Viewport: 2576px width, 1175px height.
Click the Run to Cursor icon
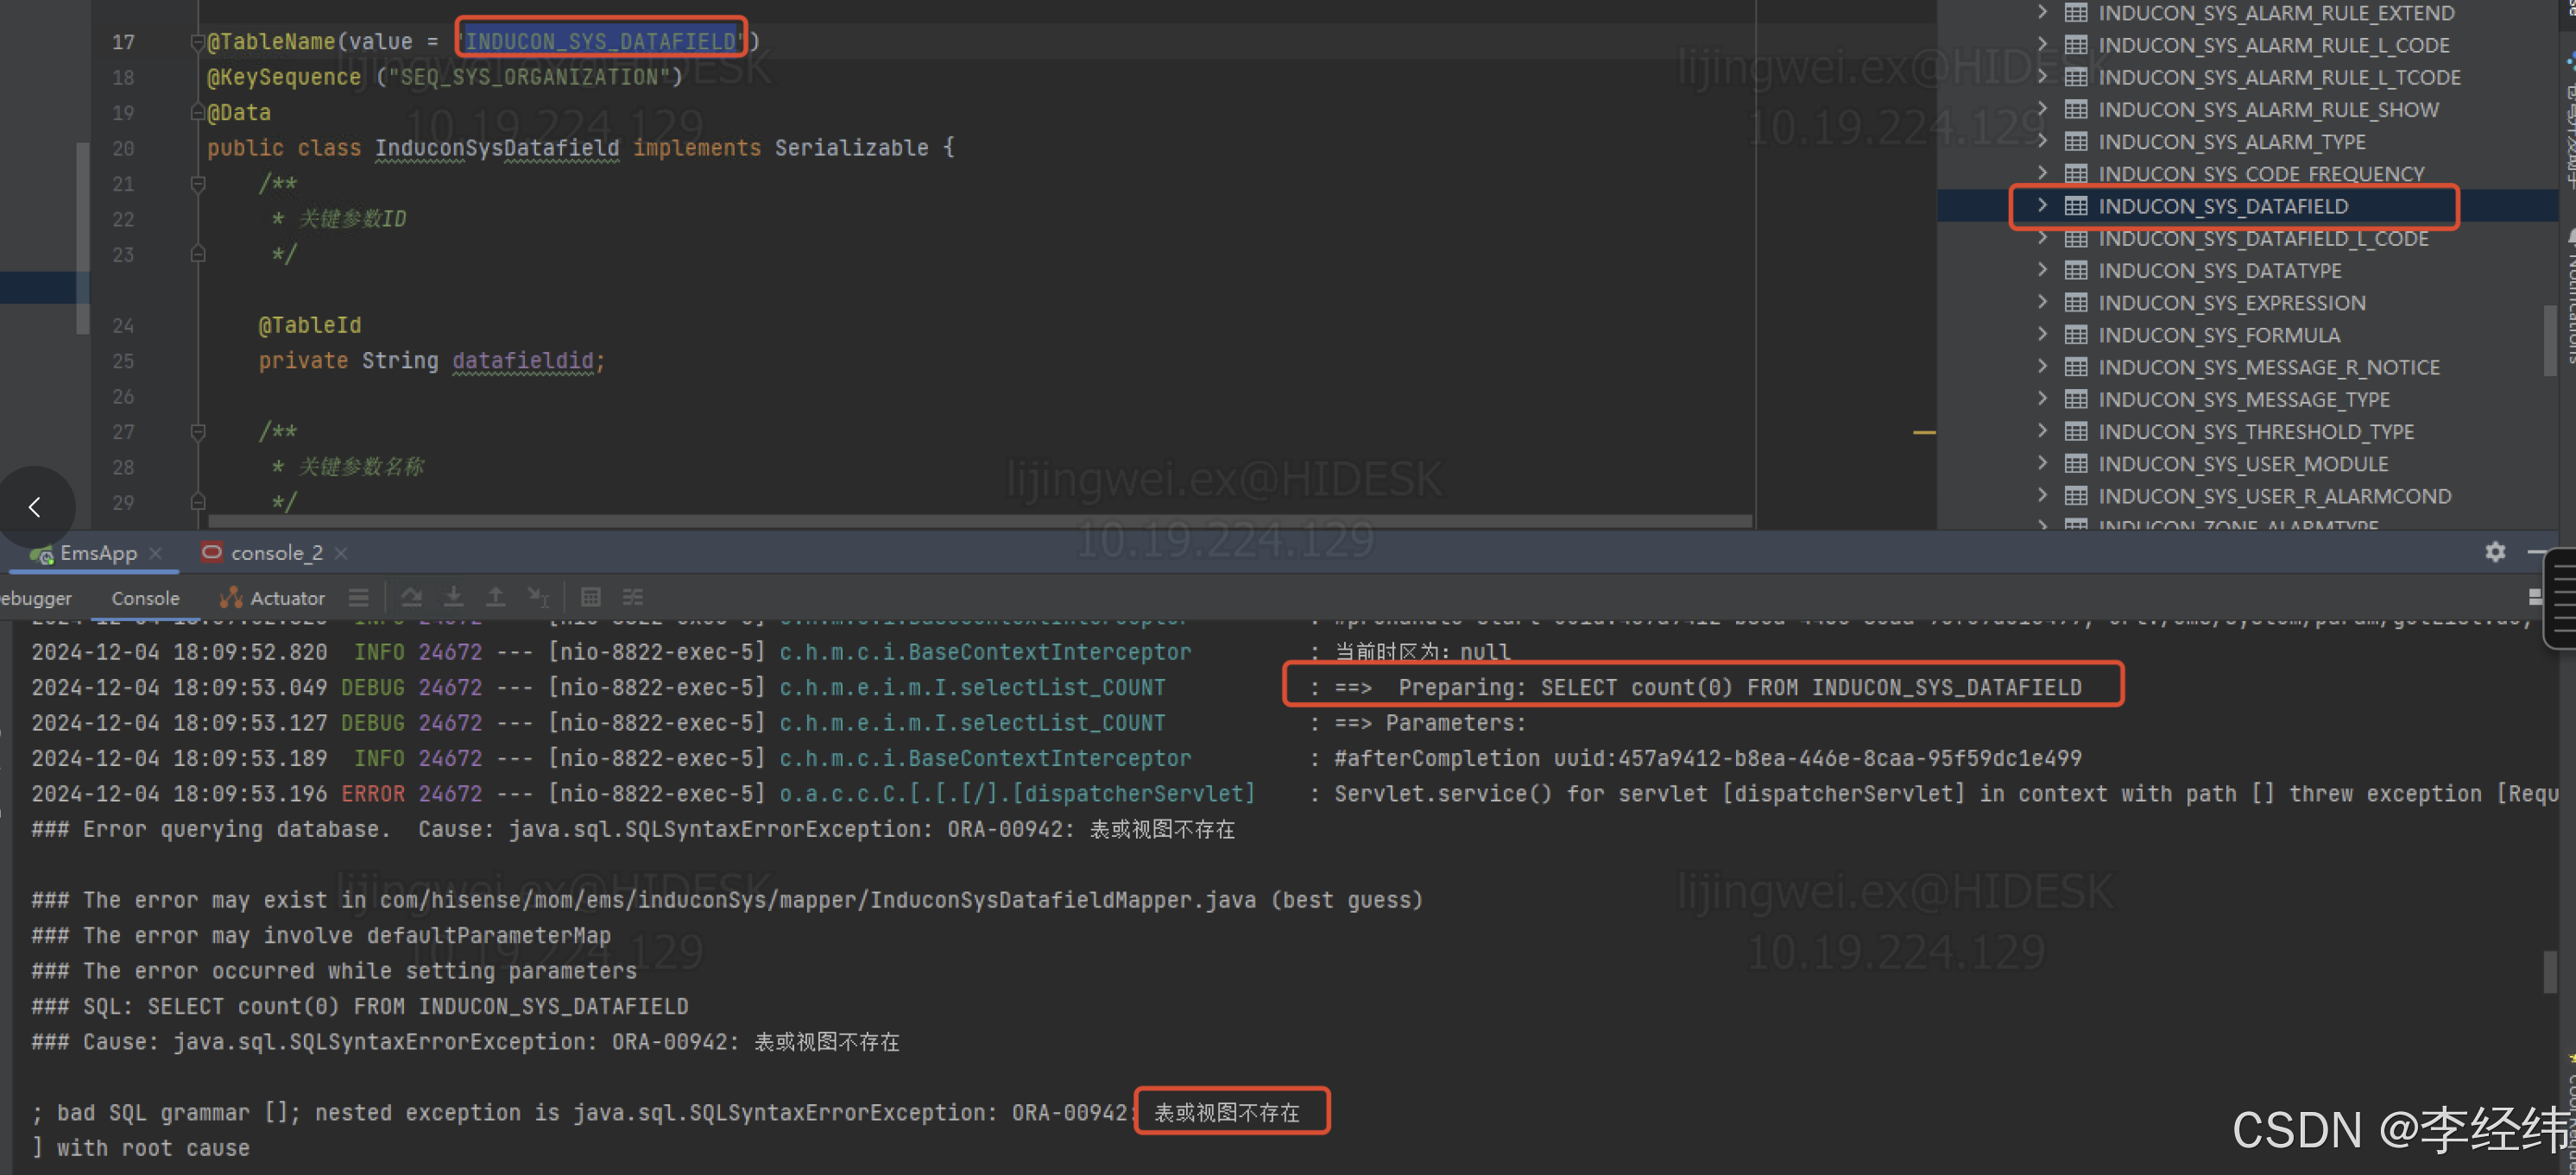[538, 598]
